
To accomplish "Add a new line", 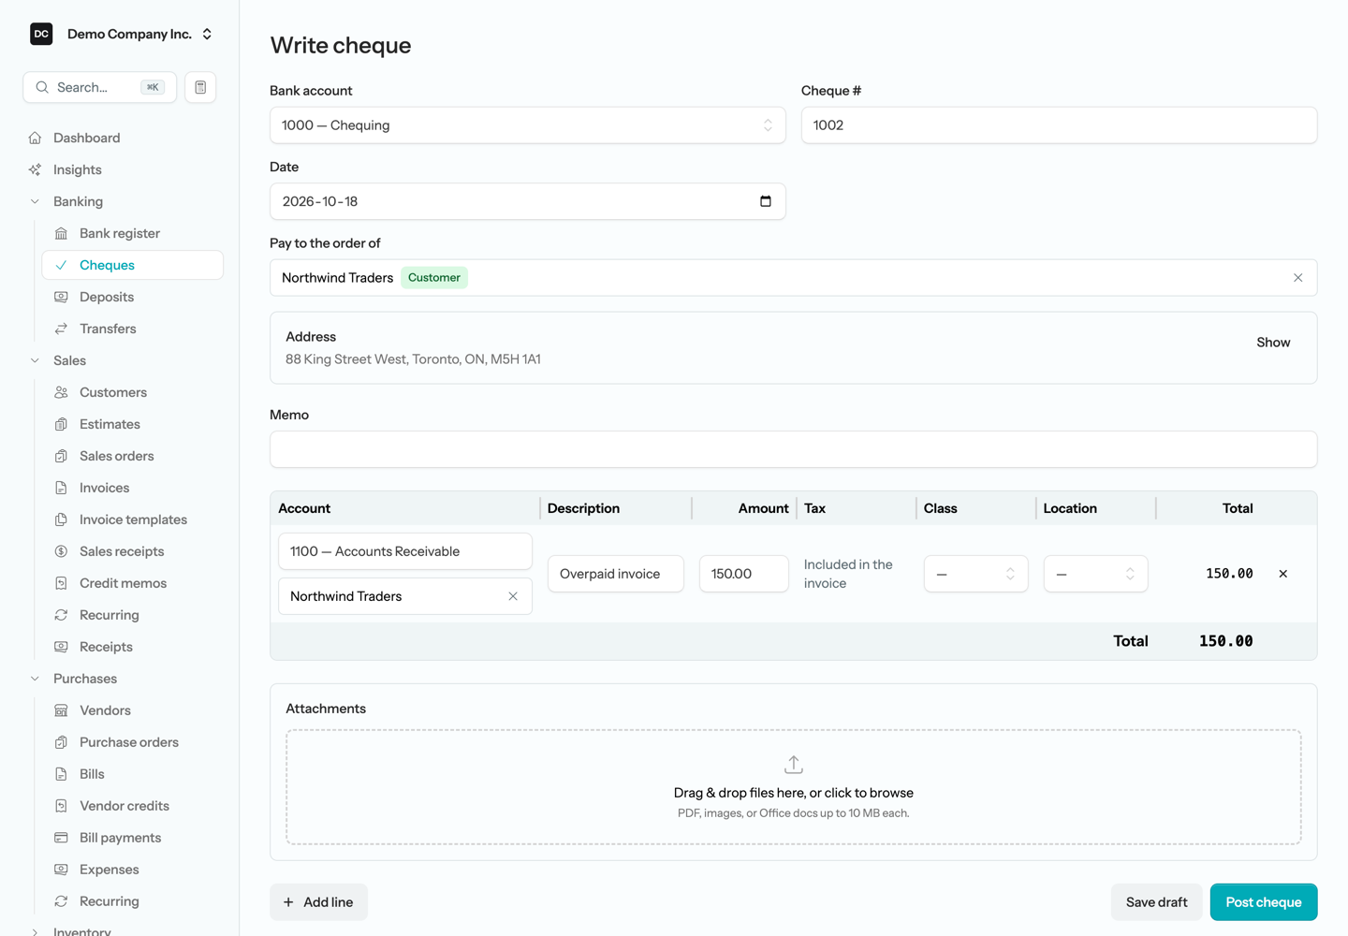I will coord(318,902).
